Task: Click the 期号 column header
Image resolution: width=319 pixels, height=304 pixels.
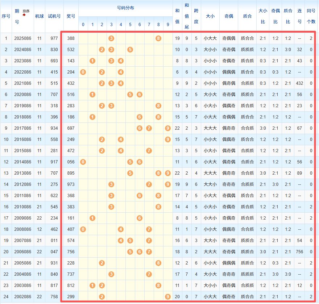Action: click(17, 16)
